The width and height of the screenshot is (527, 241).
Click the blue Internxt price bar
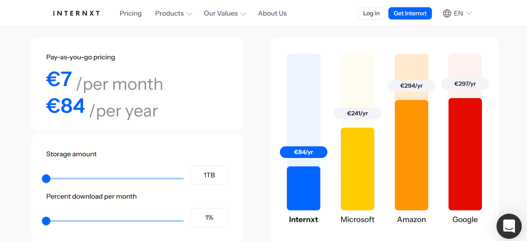coord(303,188)
